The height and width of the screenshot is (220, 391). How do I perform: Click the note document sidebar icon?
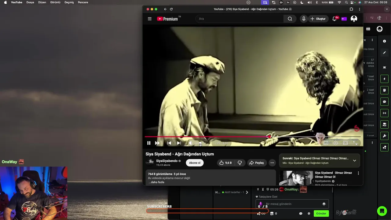[385, 90]
